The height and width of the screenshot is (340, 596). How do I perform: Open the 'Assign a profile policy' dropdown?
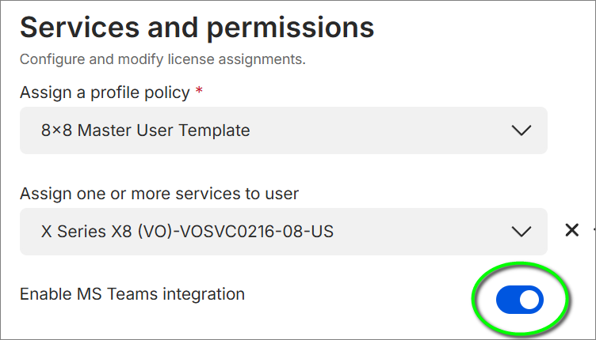pos(284,130)
